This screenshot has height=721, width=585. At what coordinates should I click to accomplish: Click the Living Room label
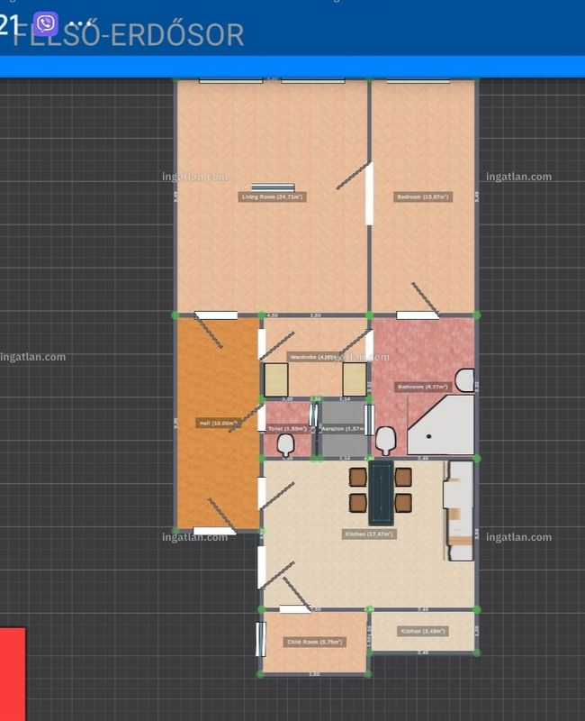273,196
